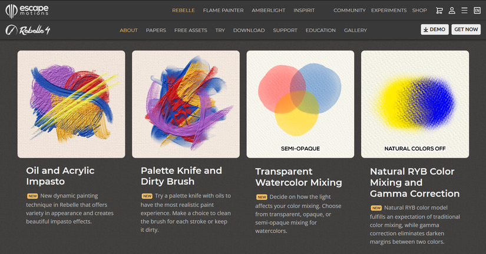Go to the EXPERIMENTS page

pos(389,10)
